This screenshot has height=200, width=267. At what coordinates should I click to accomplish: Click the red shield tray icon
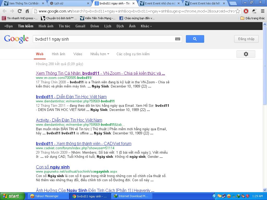248,196
